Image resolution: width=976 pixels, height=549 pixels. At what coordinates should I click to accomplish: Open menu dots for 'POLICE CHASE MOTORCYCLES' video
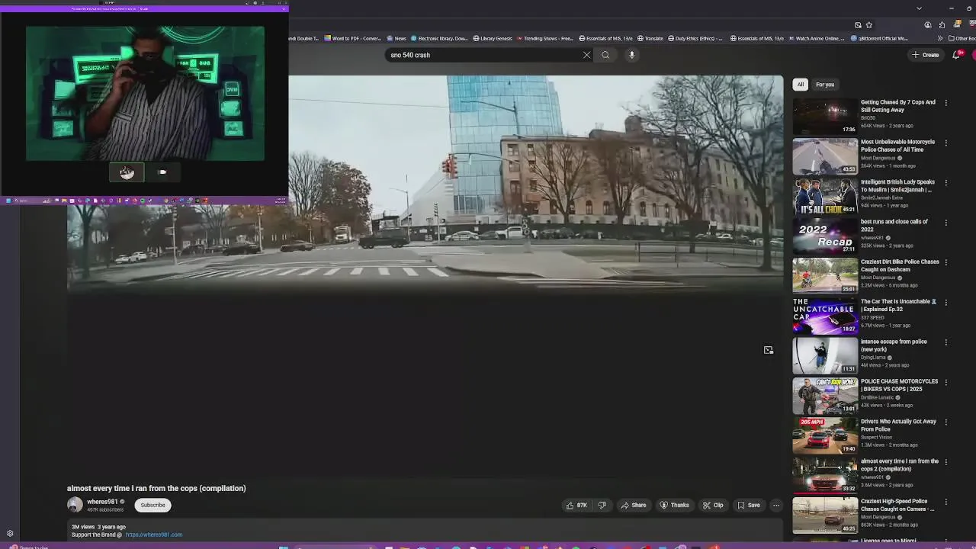tap(946, 382)
